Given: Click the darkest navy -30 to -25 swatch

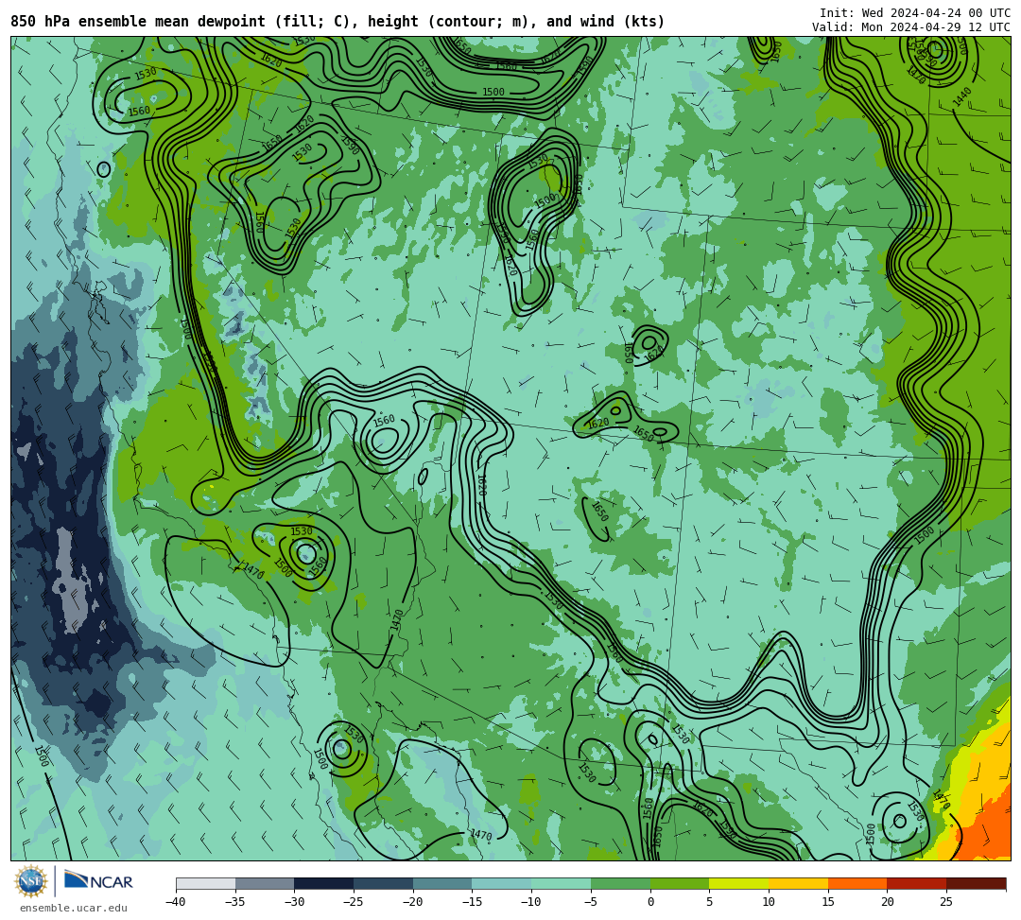Looking at the screenshot, I should [323, 883].
